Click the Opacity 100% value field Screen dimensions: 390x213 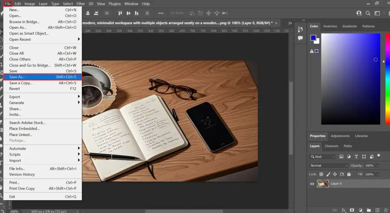(369, 166)
